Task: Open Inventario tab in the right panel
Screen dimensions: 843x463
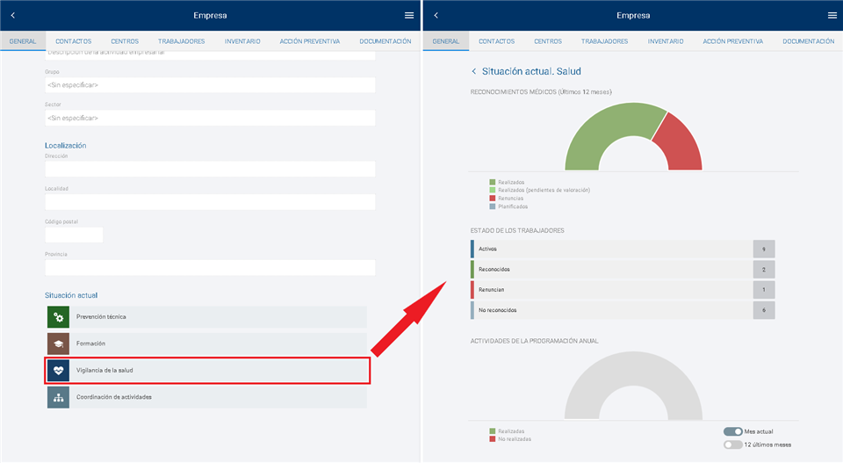Action: tap(666, 41)
